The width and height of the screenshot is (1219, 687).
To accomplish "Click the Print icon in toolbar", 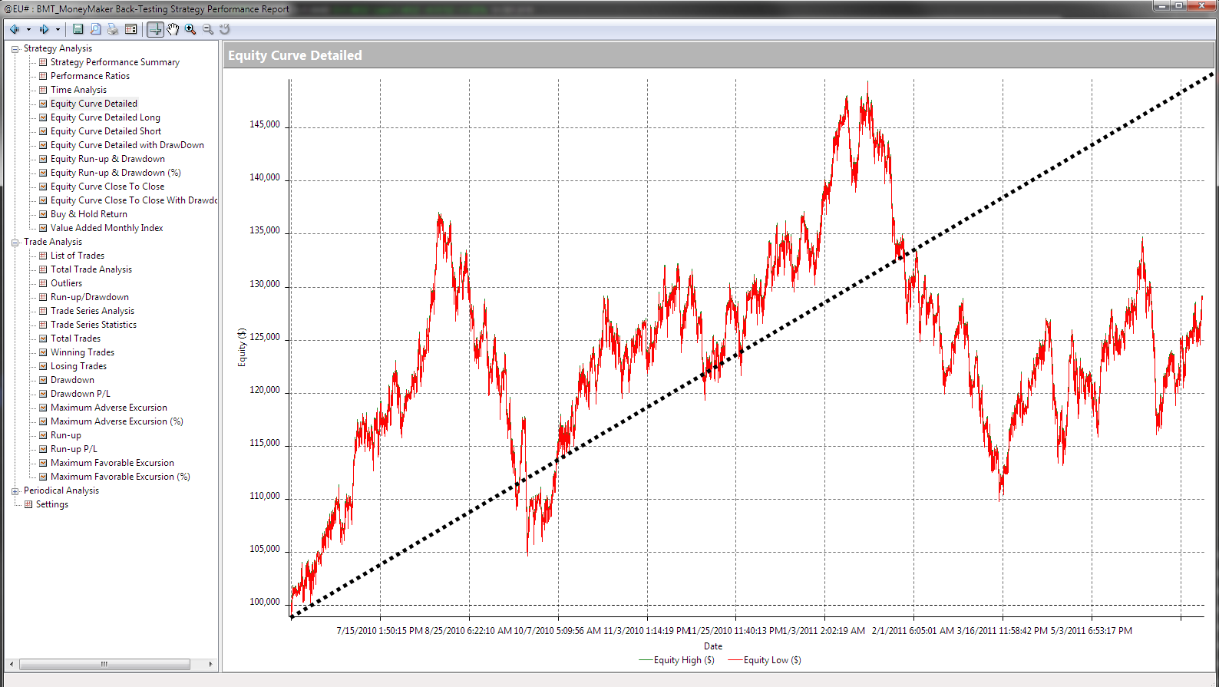I will coord(113,29).
